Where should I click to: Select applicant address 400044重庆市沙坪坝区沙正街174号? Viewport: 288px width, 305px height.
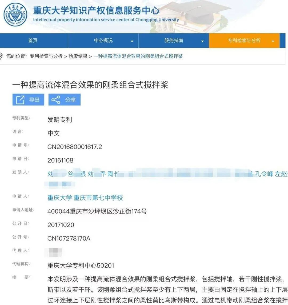(97, 211)
